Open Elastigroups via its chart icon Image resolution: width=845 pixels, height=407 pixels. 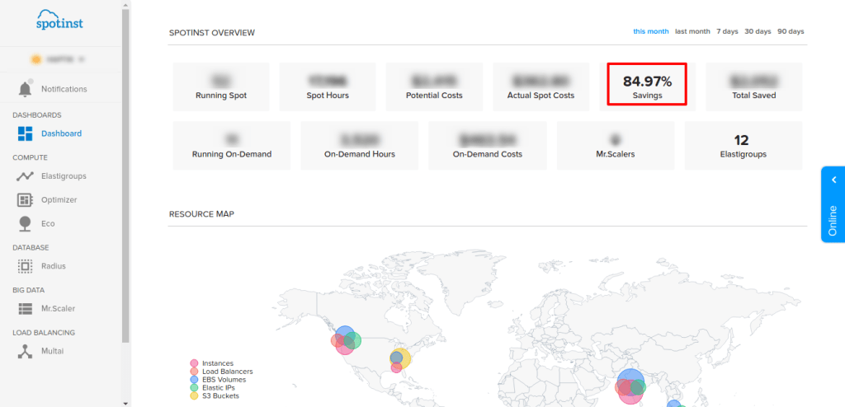25,176
